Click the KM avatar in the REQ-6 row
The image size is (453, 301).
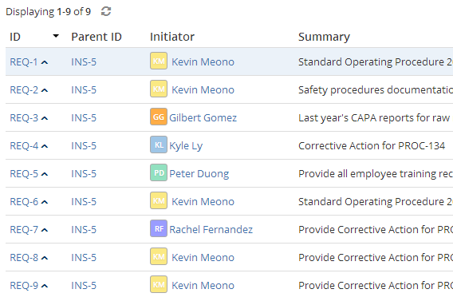point(159,200)
